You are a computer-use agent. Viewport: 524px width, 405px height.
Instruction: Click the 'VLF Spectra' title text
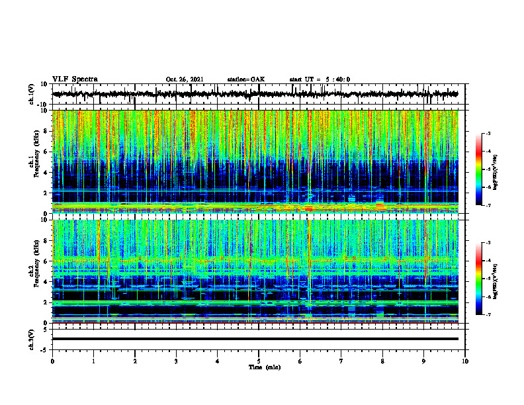point(75,79)
